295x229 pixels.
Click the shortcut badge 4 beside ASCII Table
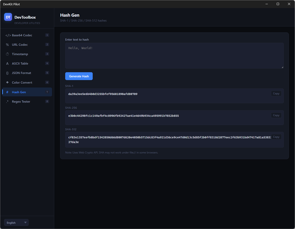click(47, 63)
